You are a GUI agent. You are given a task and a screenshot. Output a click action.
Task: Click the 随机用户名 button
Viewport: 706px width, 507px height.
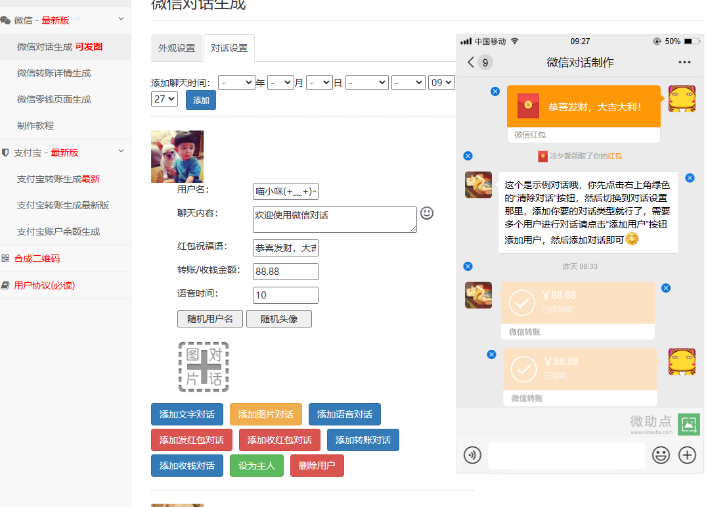tap(210, 319)
